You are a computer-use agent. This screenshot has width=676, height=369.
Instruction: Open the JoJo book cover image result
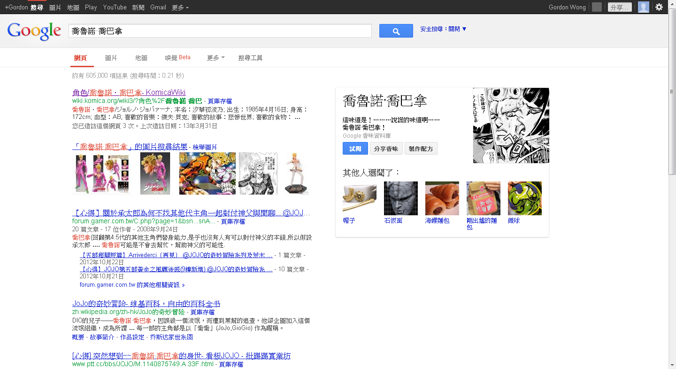[x=155, y=173]
